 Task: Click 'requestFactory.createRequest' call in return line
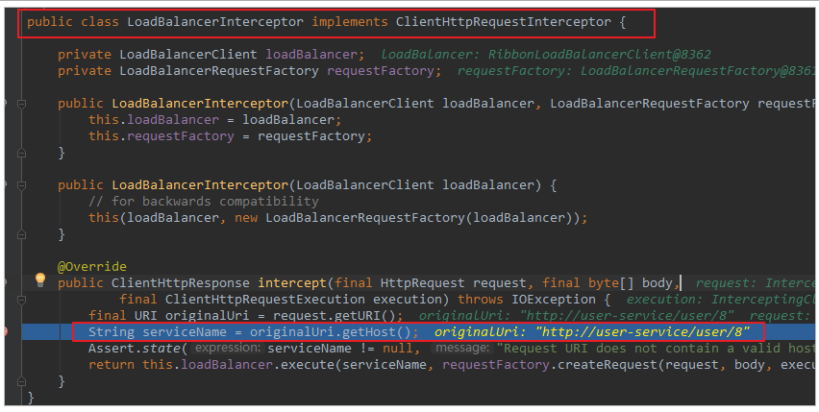[x=549, y=365]
